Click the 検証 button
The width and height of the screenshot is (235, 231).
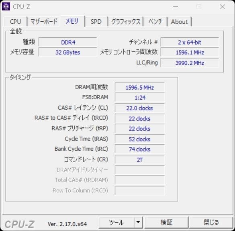click(x=166, y=223)
